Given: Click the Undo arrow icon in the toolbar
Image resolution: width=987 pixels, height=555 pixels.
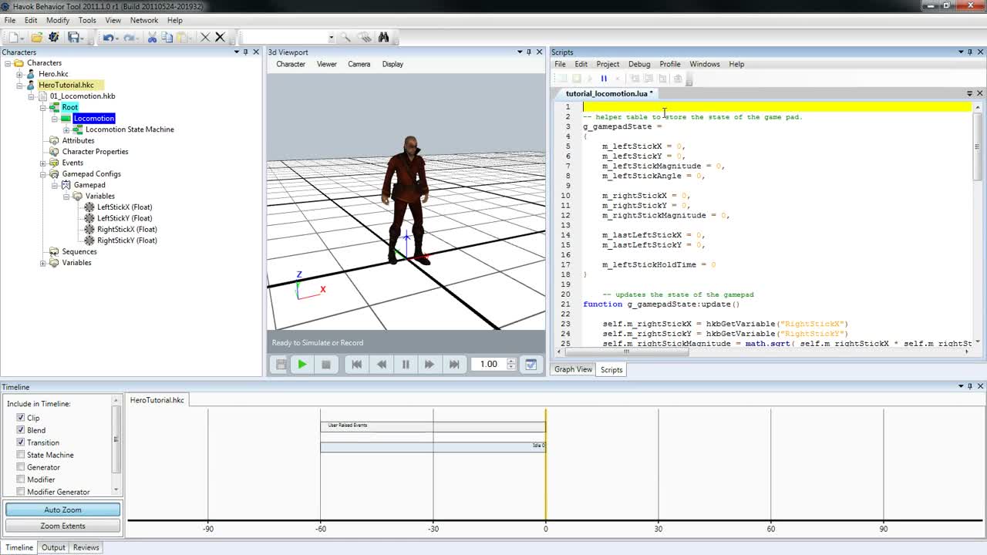Looking at the screenshot, I should point(110,37).
